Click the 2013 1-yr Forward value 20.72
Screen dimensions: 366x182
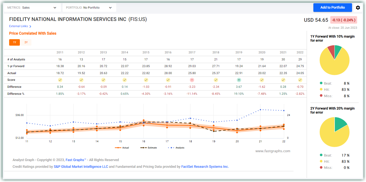tap(103, 66)
